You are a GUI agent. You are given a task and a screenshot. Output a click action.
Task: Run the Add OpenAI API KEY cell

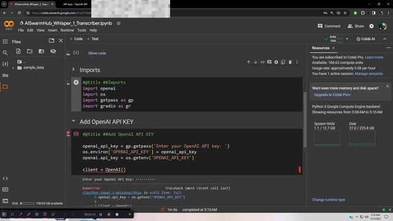point(76,134)
